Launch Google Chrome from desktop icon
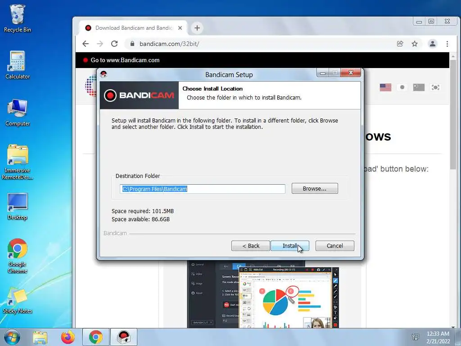 coord(18,255)
